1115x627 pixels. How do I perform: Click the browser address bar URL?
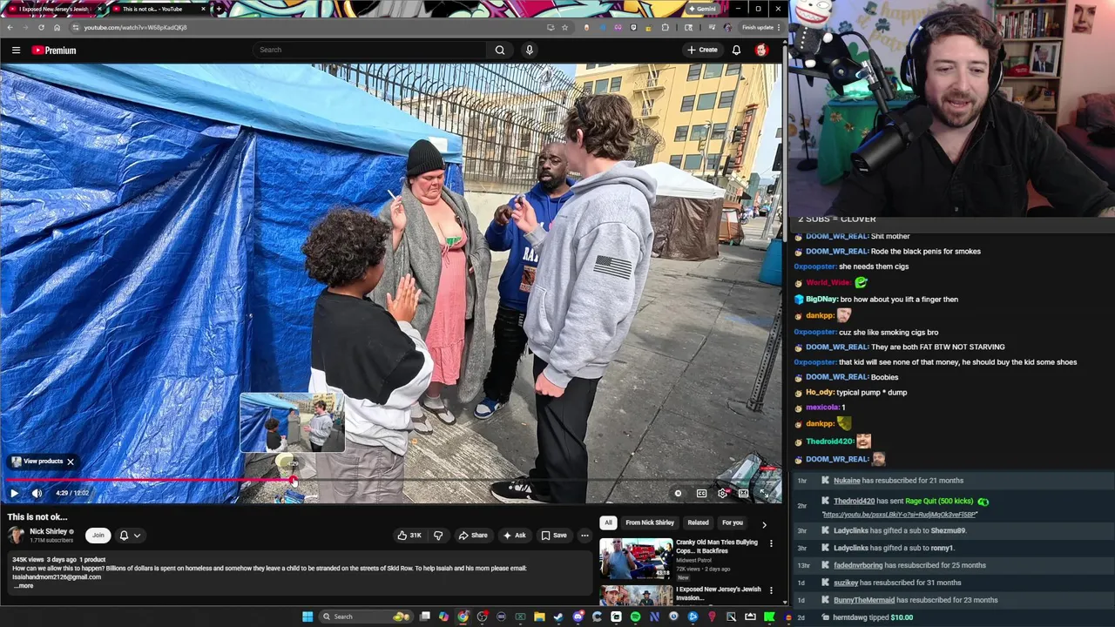(x=135, y=27)
